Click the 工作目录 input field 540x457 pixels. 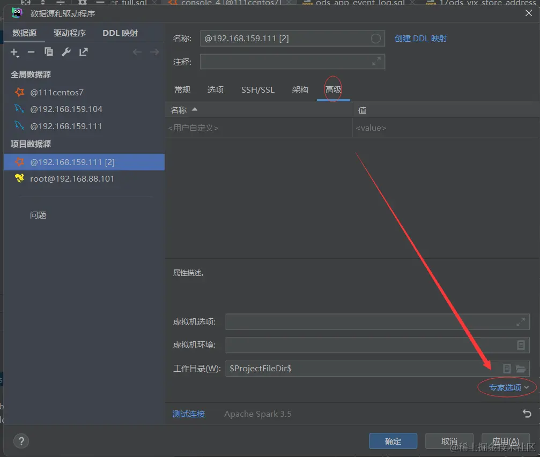click(378, 369)
